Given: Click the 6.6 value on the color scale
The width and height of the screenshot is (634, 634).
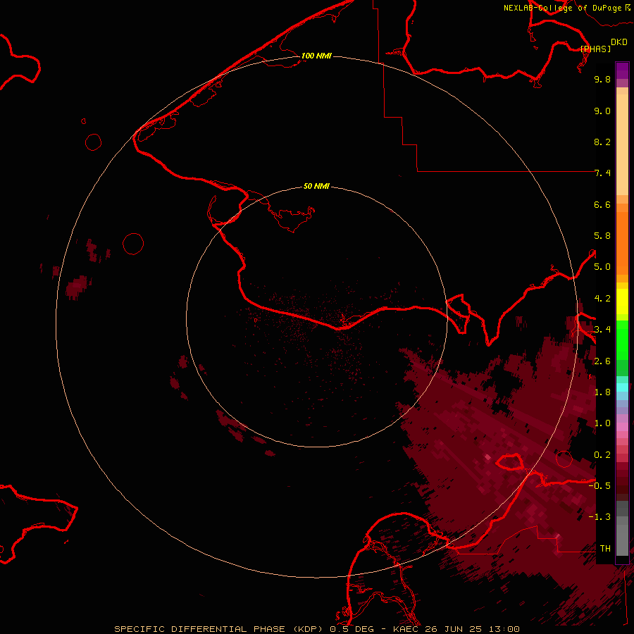Looking at the screenshot, I should pos(602,204).
